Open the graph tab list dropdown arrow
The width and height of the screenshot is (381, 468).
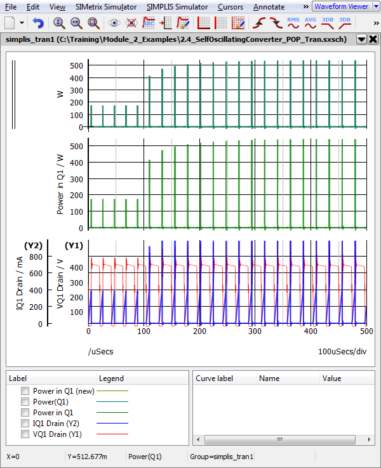tap(361, 39)
